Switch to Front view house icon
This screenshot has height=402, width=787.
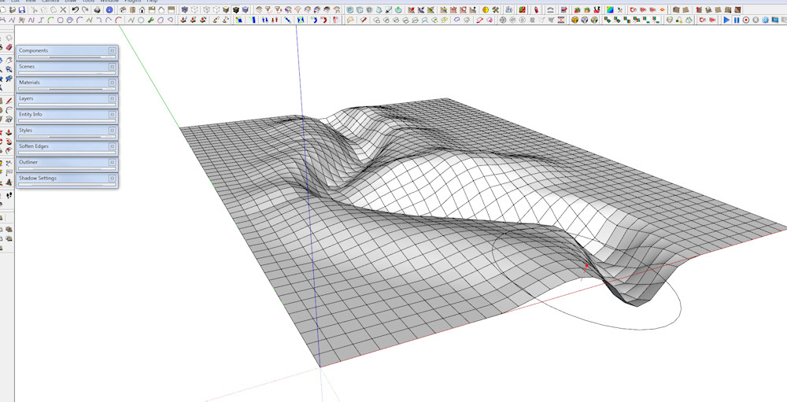[x=142, y=9]
